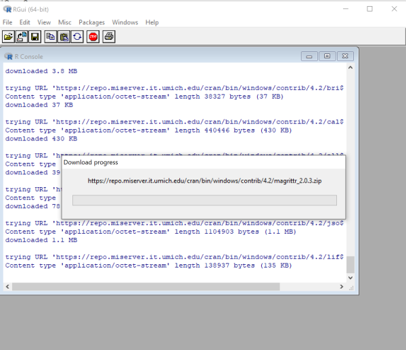Click the 'downloaded 1.1 MB' console line

pos(41,240)
